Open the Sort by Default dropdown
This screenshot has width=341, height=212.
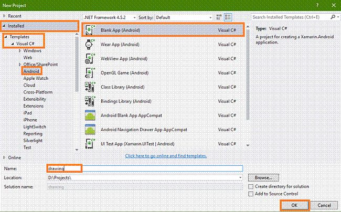coord(184,17)
